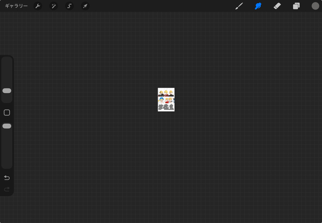The width and height of the screenshot is (322, 223).
Task: Activate the Transform arrow tool
Action: [x=85, y=6]
